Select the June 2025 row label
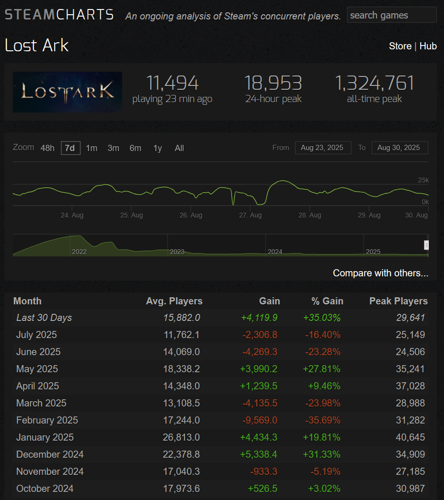Image resolution: width=444 pixels, height=500 pixels. click(x=39, y=352)
